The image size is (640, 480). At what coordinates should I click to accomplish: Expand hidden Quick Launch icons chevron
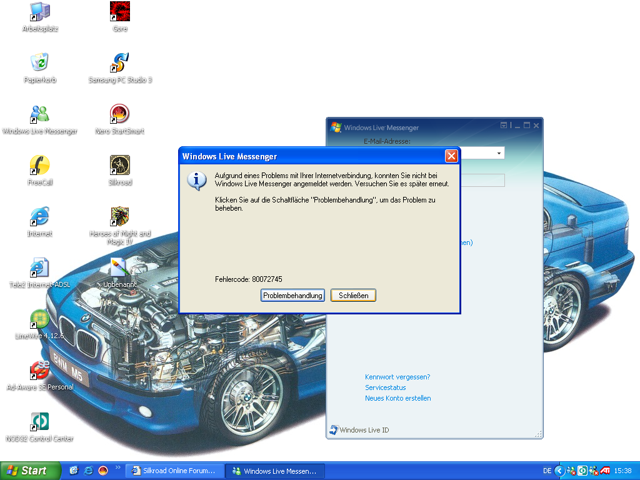point(117,467)
